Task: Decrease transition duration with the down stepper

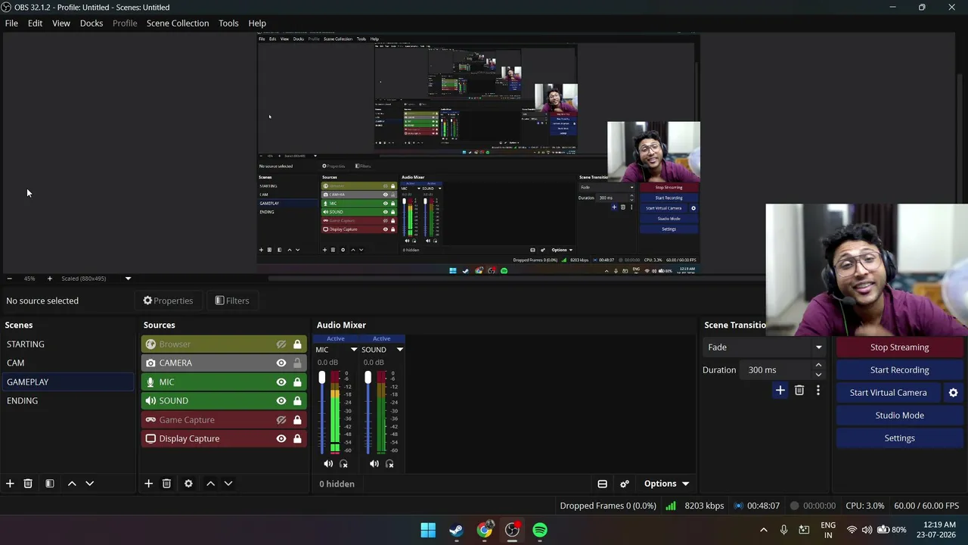Action: pos(818,375)
